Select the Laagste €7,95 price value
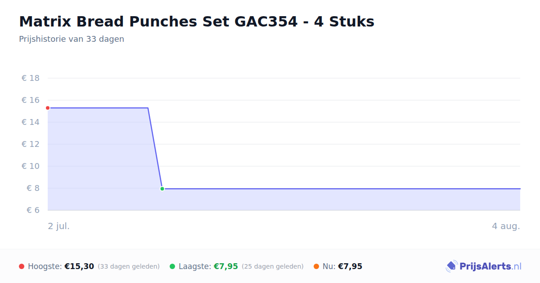This screenshot has height=283, width=540. coord(225,266)
